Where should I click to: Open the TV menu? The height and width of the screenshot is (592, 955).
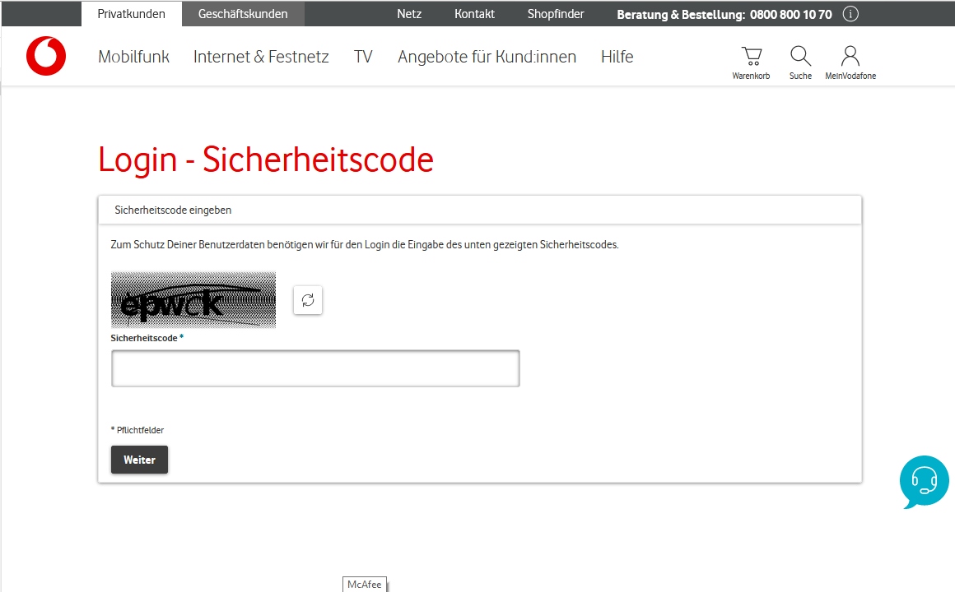click(x=363, y=56)
